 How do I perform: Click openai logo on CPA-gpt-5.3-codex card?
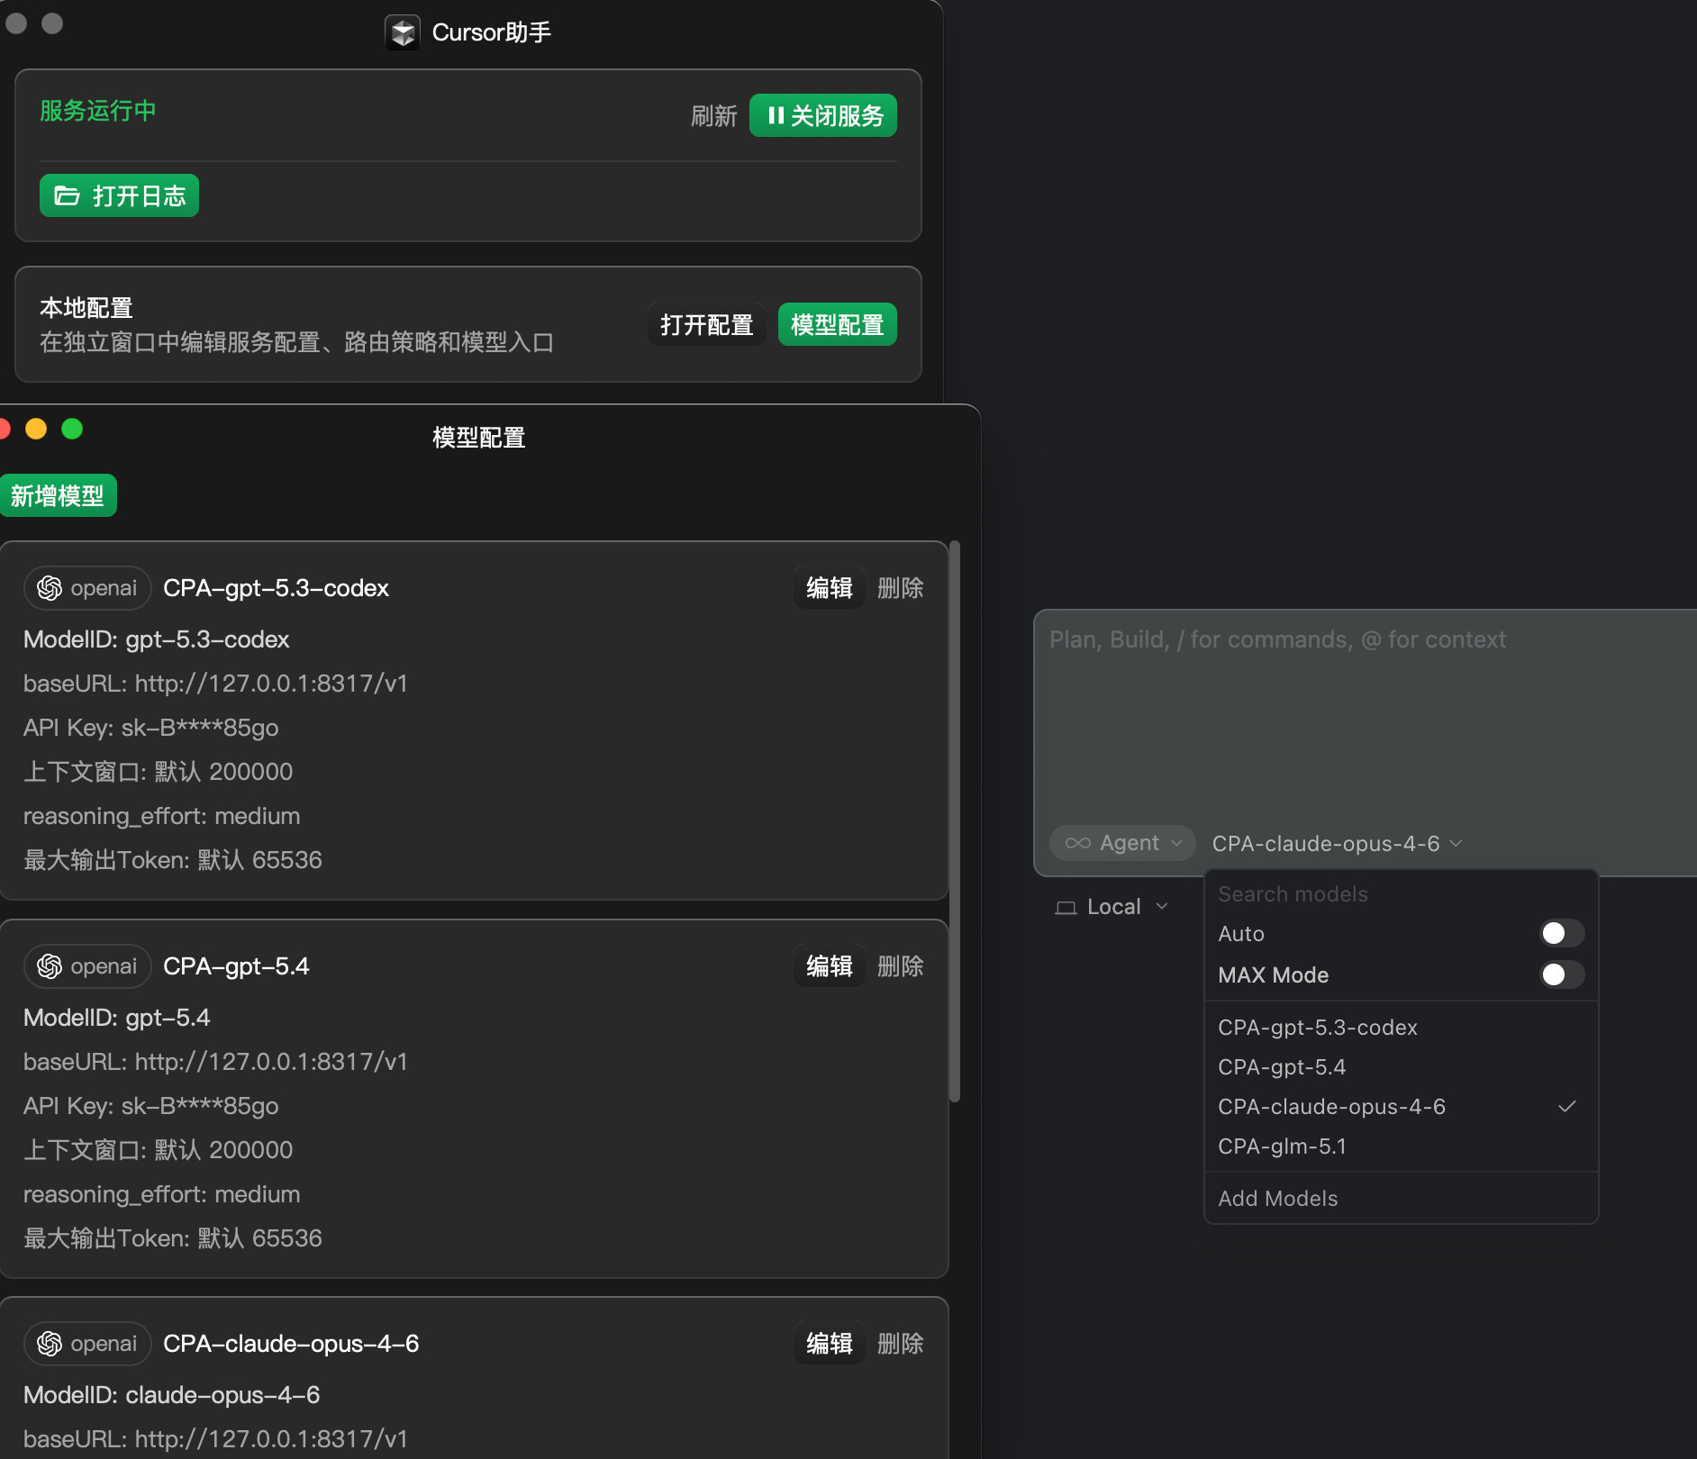[50, 588]
